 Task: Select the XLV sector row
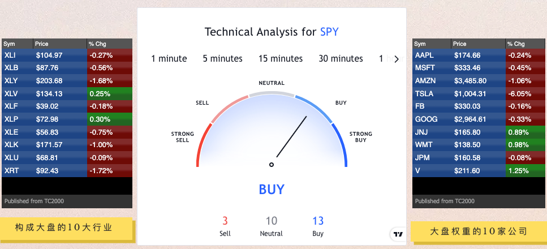tap(67, 93)
